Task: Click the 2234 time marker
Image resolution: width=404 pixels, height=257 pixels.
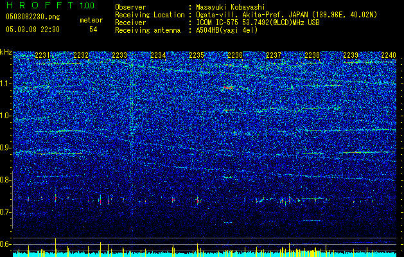Action: coord(158,55)
